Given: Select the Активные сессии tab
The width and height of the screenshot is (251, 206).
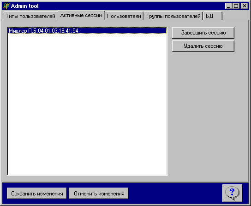Looking at the screenshot, I should pos(81,15).
